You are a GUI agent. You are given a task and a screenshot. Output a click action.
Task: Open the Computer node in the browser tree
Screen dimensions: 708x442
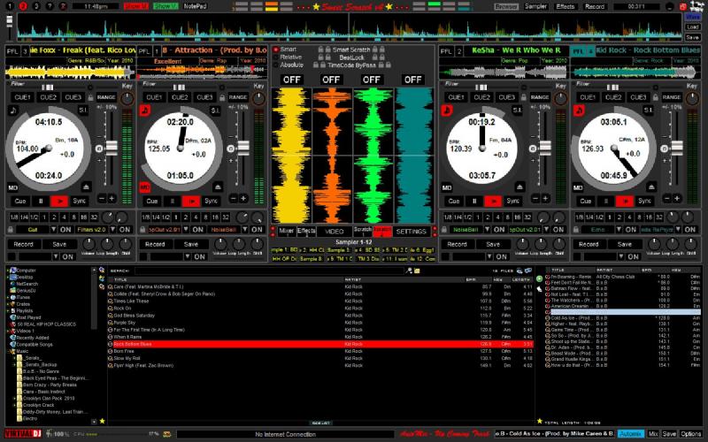click(x=23, y=271)
